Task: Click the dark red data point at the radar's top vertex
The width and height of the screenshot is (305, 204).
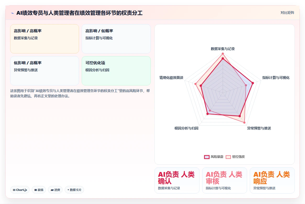Action: (x=223, y=58)
